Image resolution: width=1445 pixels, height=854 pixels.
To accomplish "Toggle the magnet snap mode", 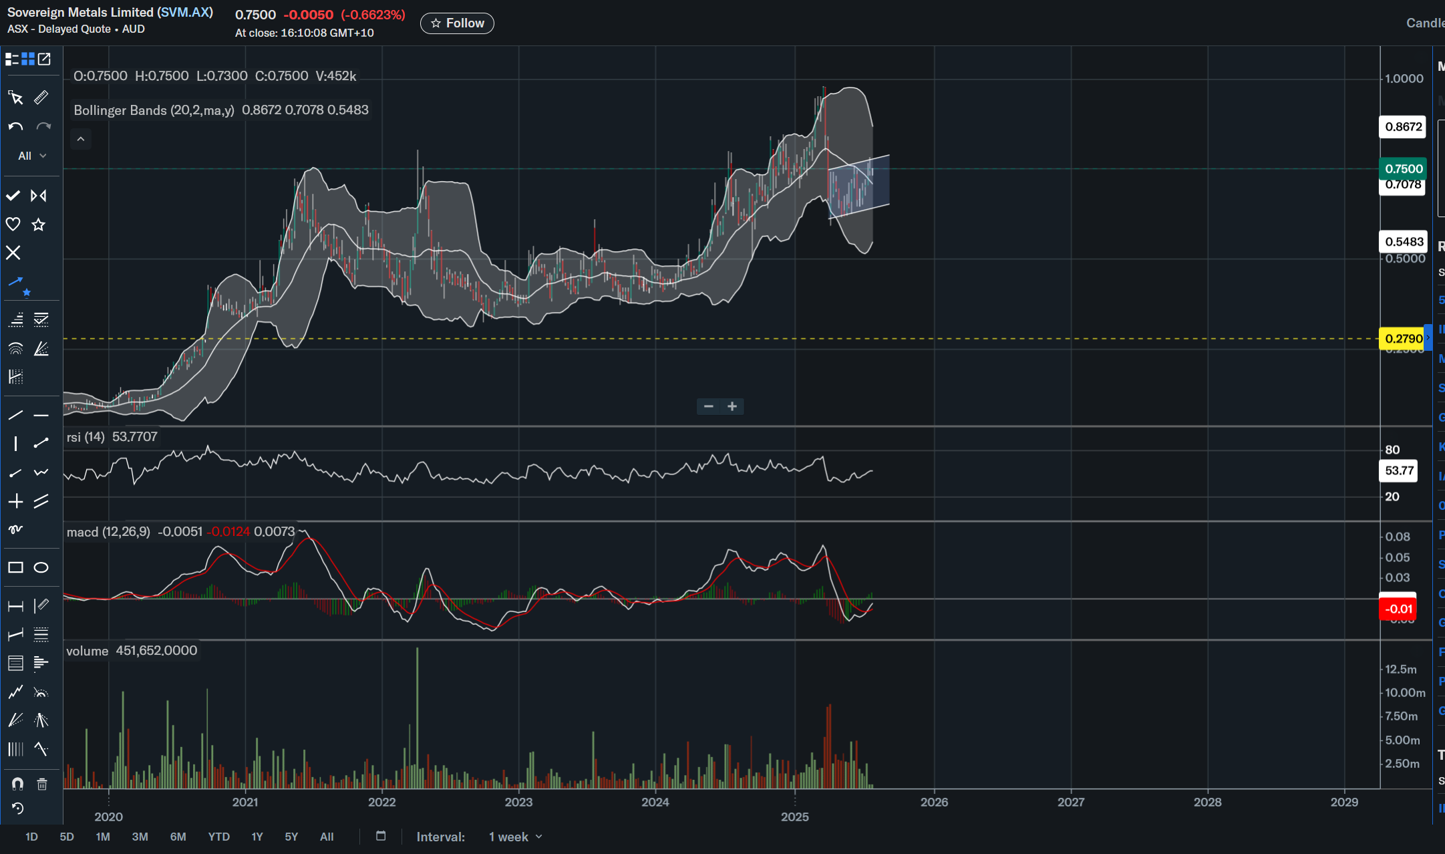I will [x=17, y=784].
